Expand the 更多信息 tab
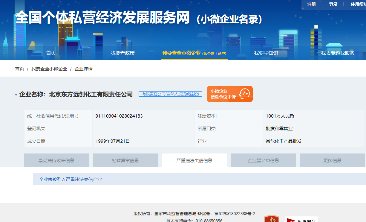Screen dimensions: 366x222 click(332, 160)
